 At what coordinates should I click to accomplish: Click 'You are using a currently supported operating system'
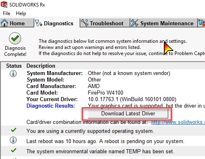pos(90,131)
